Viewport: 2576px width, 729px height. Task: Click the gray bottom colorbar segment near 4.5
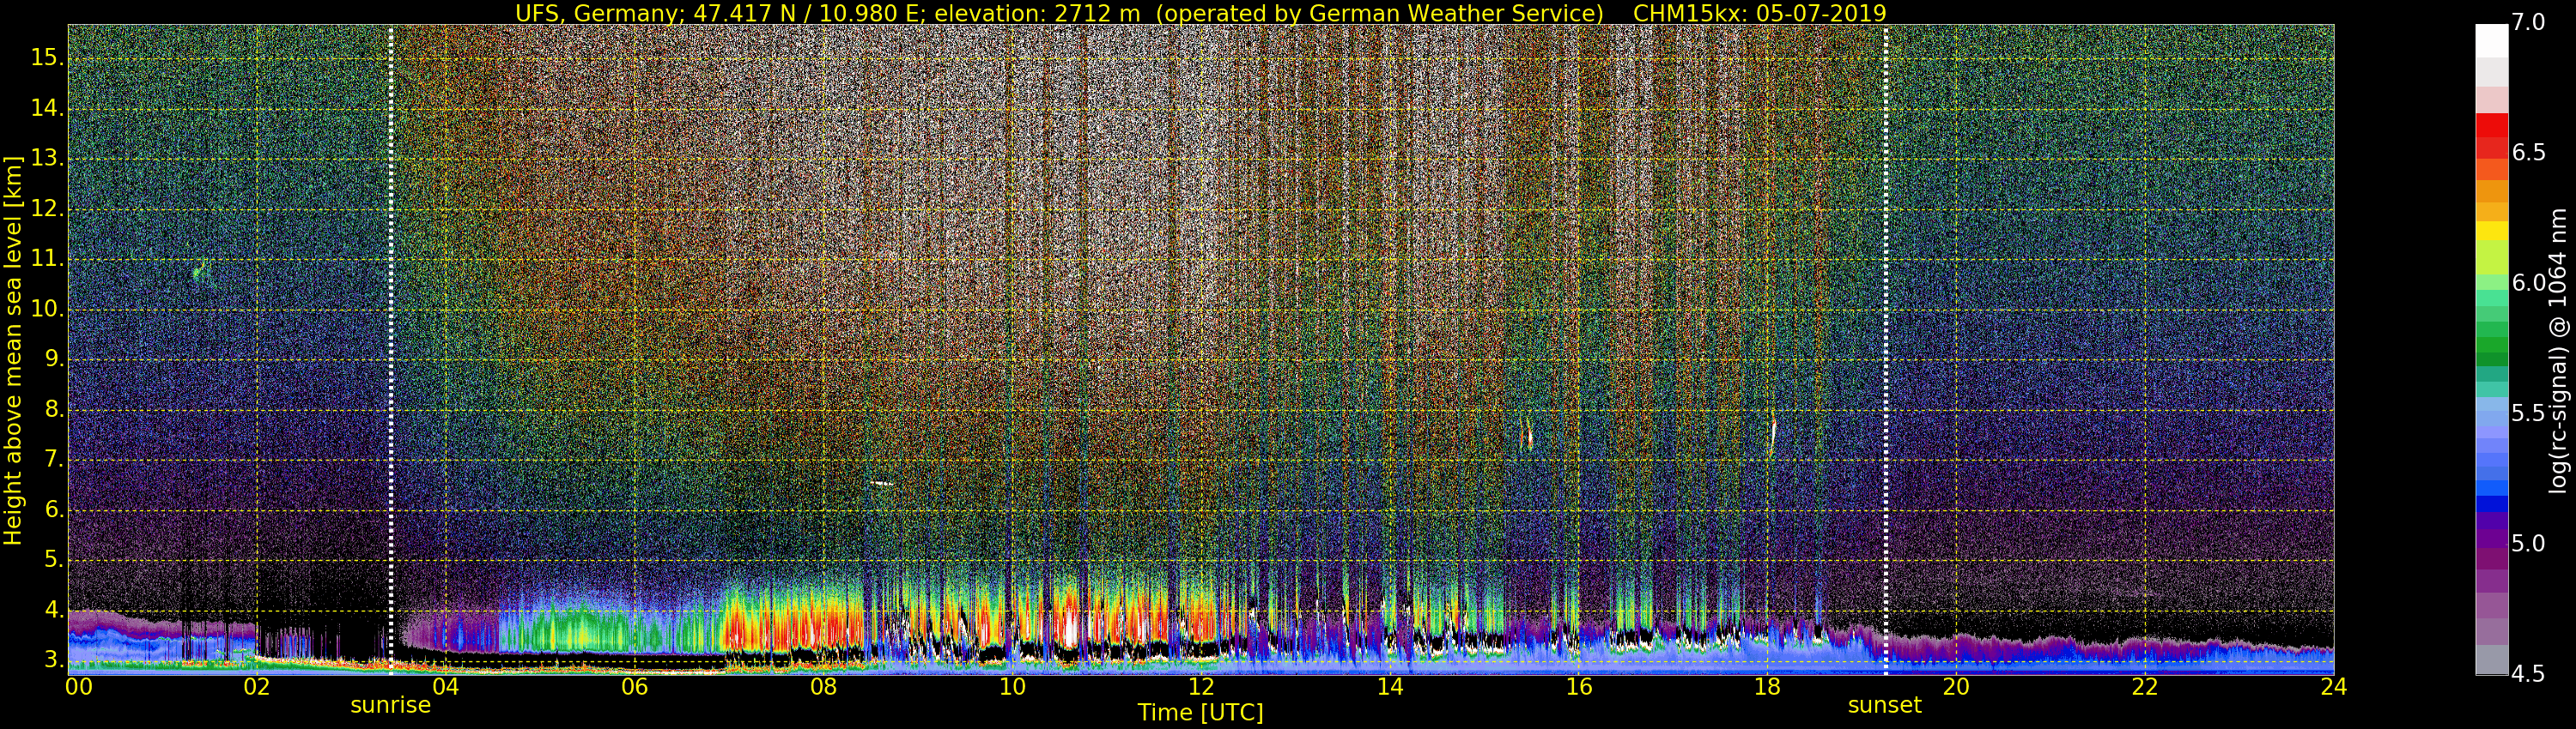(x=2491, y=660)
